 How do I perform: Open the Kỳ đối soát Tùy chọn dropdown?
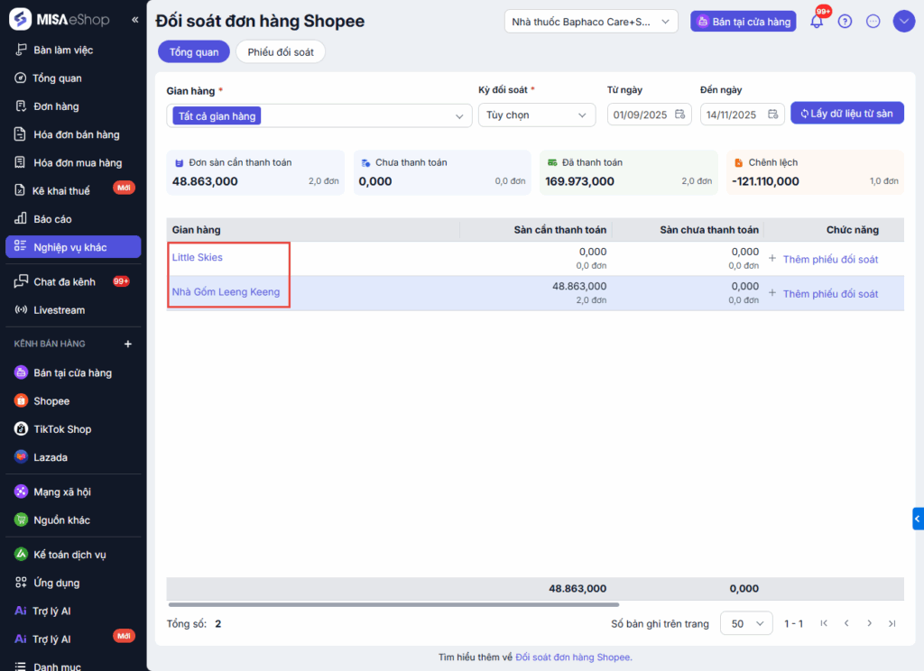point(537,115)
